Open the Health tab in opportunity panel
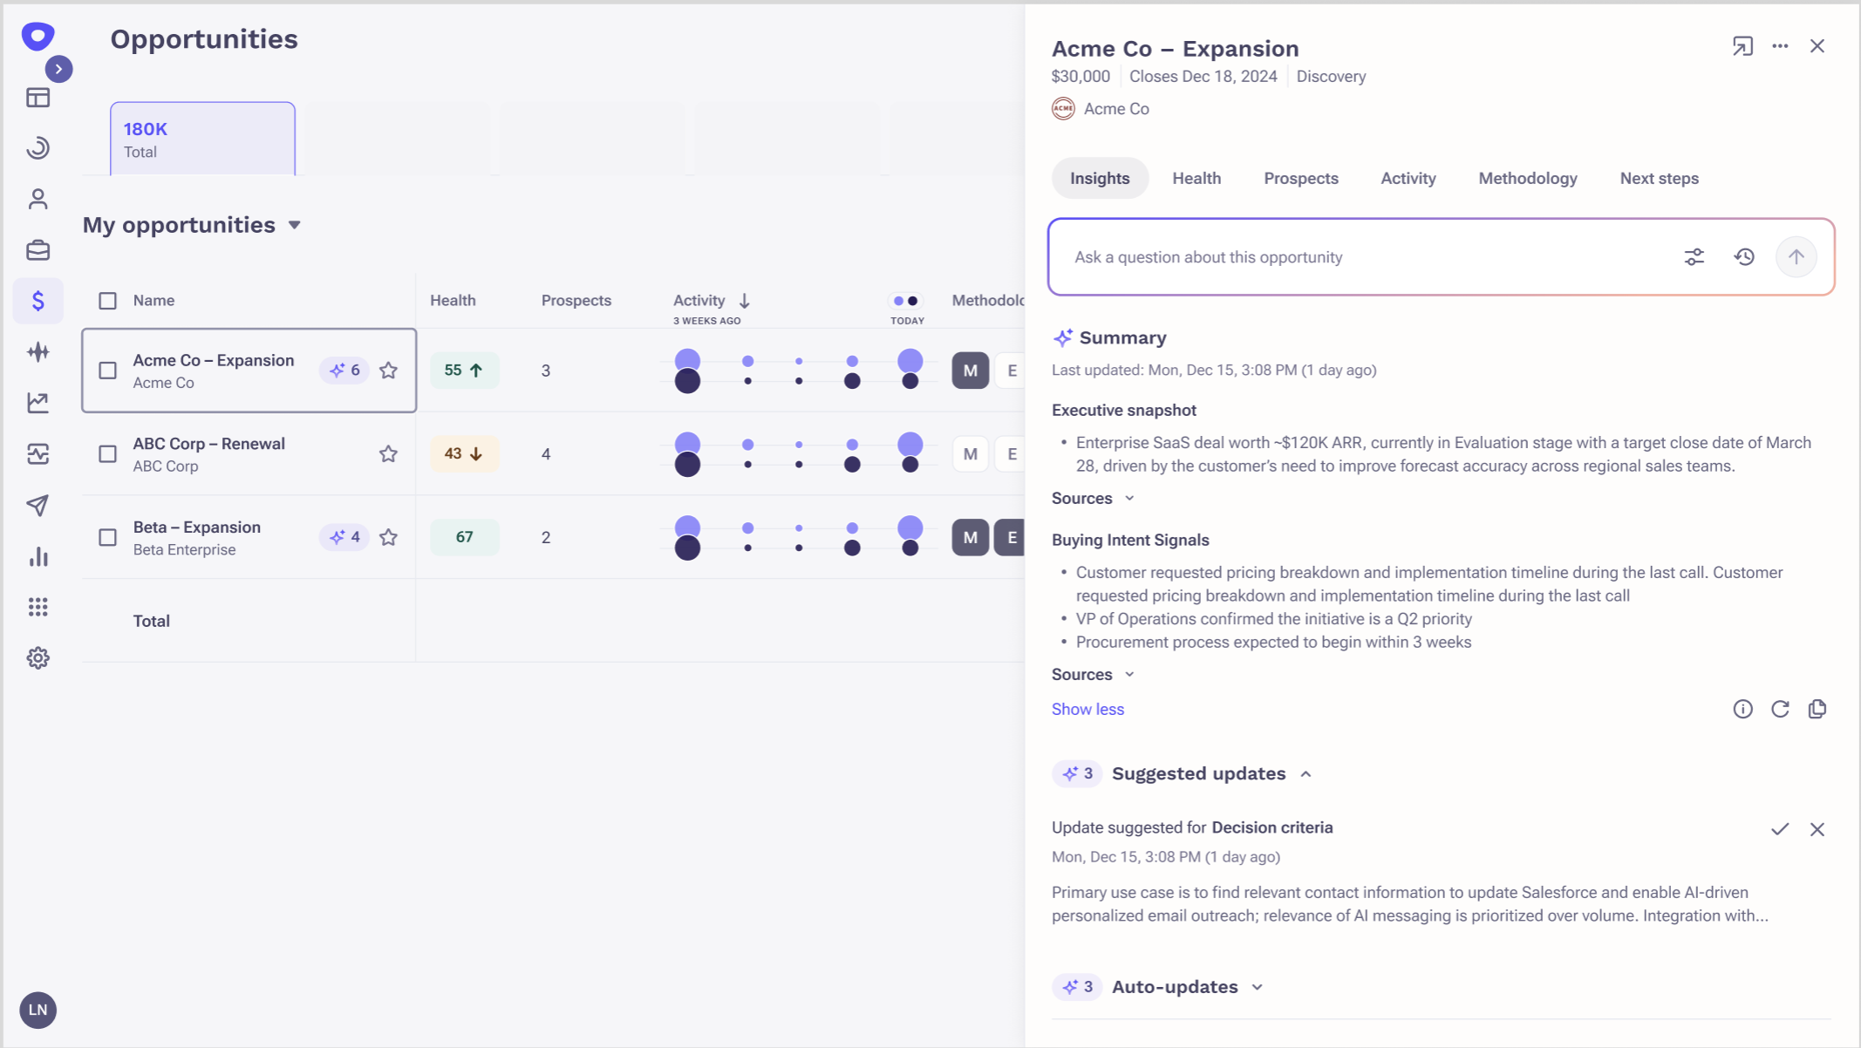 pos(1196,178)
